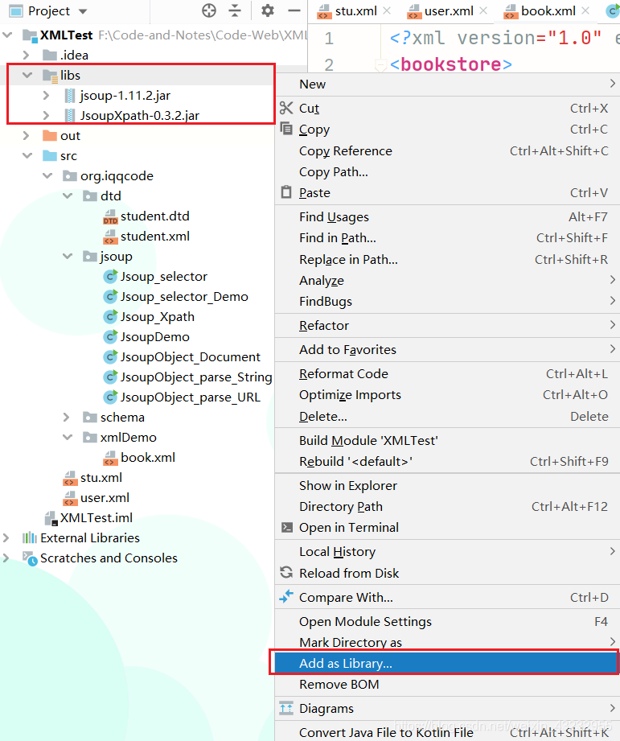Select the jsoup-1.11.2.jar file icon
Image resolution: width=620 pixels, height=741 pixels.
69,96
